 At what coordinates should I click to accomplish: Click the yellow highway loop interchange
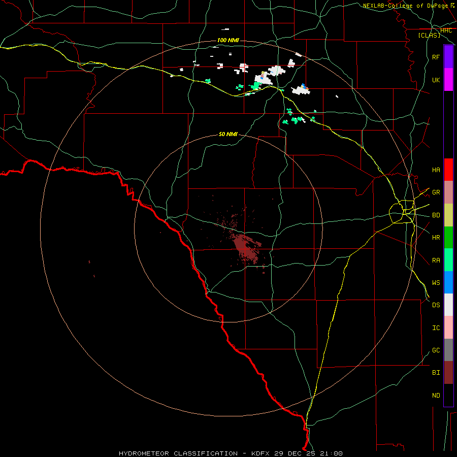click(402, 212)
